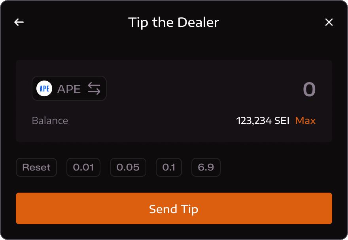This screenshot has width=348, height=240.
Task: Click the APE currency name text
Action: coord(69,89)
